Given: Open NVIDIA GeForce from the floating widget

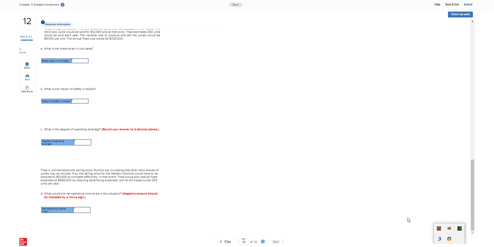Looking at the screenshot, I should click(459, 228).
